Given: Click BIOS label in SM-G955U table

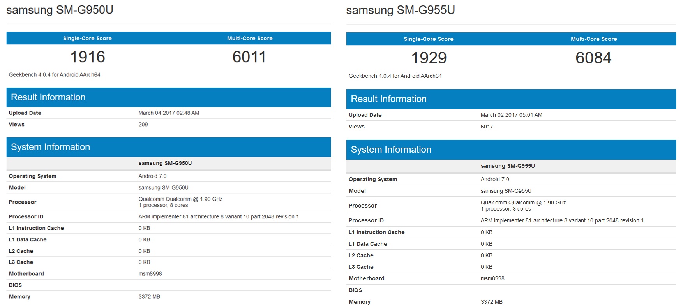Looking at the screenshot, I should point(355,290).
